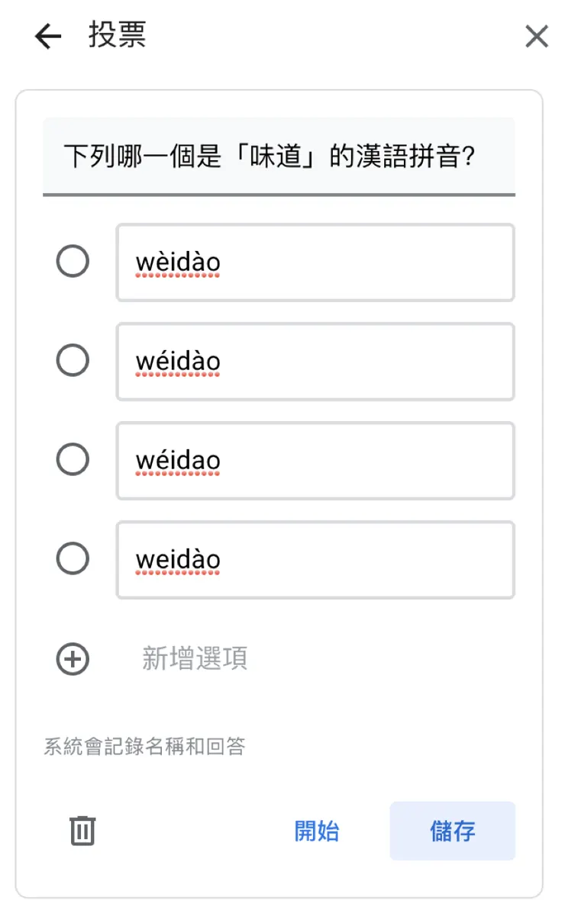The height and width of the screenshot is (920, 565).
Task: Click the 開始 start button
Action: coord(318,832)
